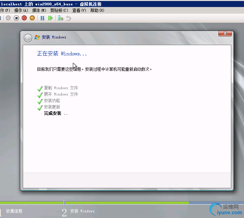Screen dimensions: 244x218
Task: Click the Turn Off VM stop icon
Action: pyautogui.click(x=16, y=18)
